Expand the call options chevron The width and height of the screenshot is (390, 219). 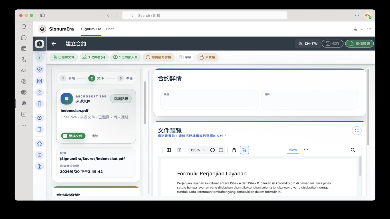pos(361,29)
